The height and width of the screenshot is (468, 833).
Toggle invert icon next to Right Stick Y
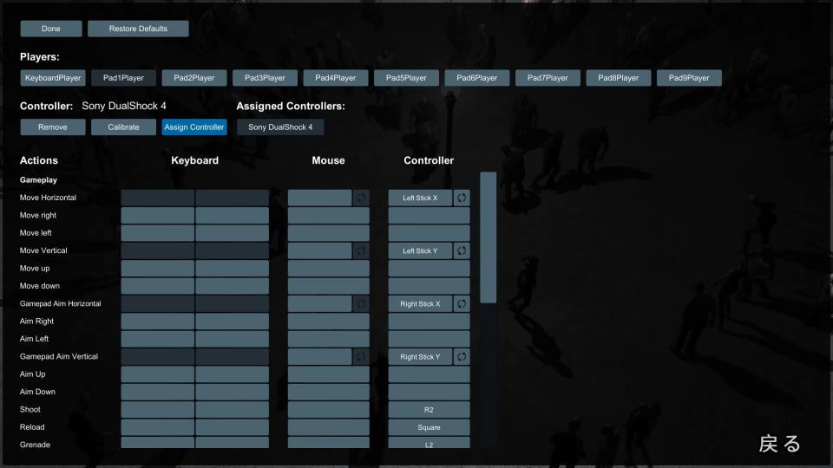(x=462, y=356)
